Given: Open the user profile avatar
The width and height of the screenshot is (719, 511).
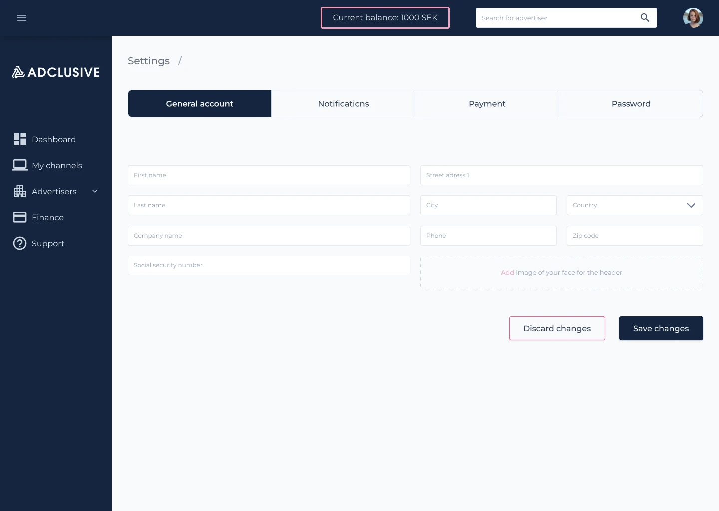Looking at the screenshot, I should click(693, 18).
